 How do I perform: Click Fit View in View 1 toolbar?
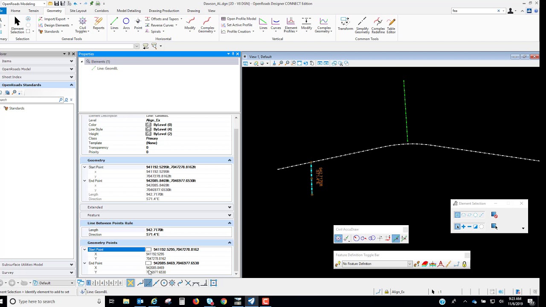[x=299, y=63]
